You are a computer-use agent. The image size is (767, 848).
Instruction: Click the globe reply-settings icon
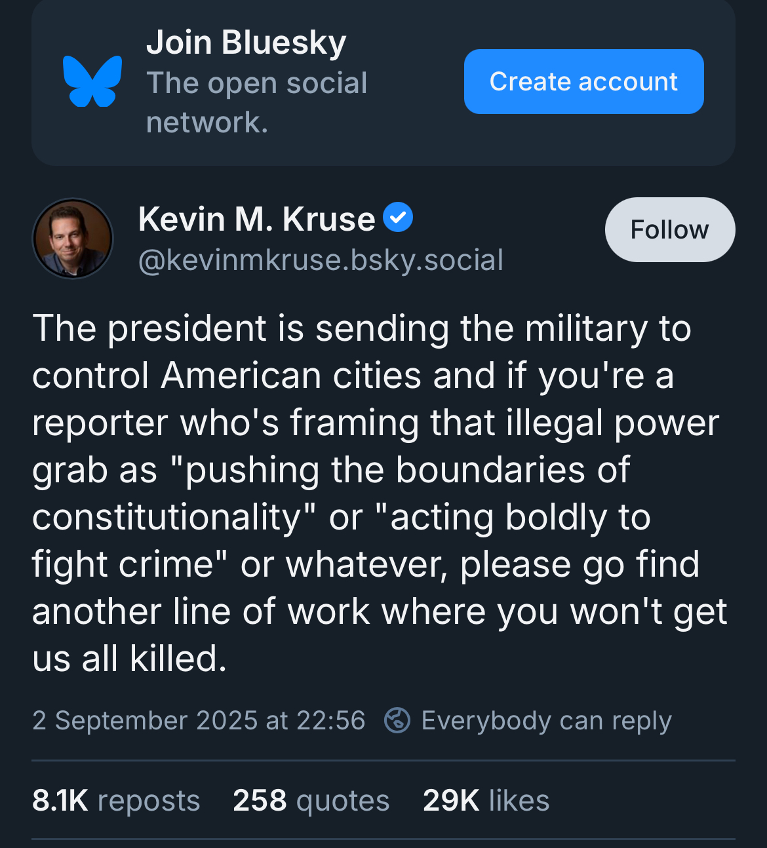tap(397, 720)
